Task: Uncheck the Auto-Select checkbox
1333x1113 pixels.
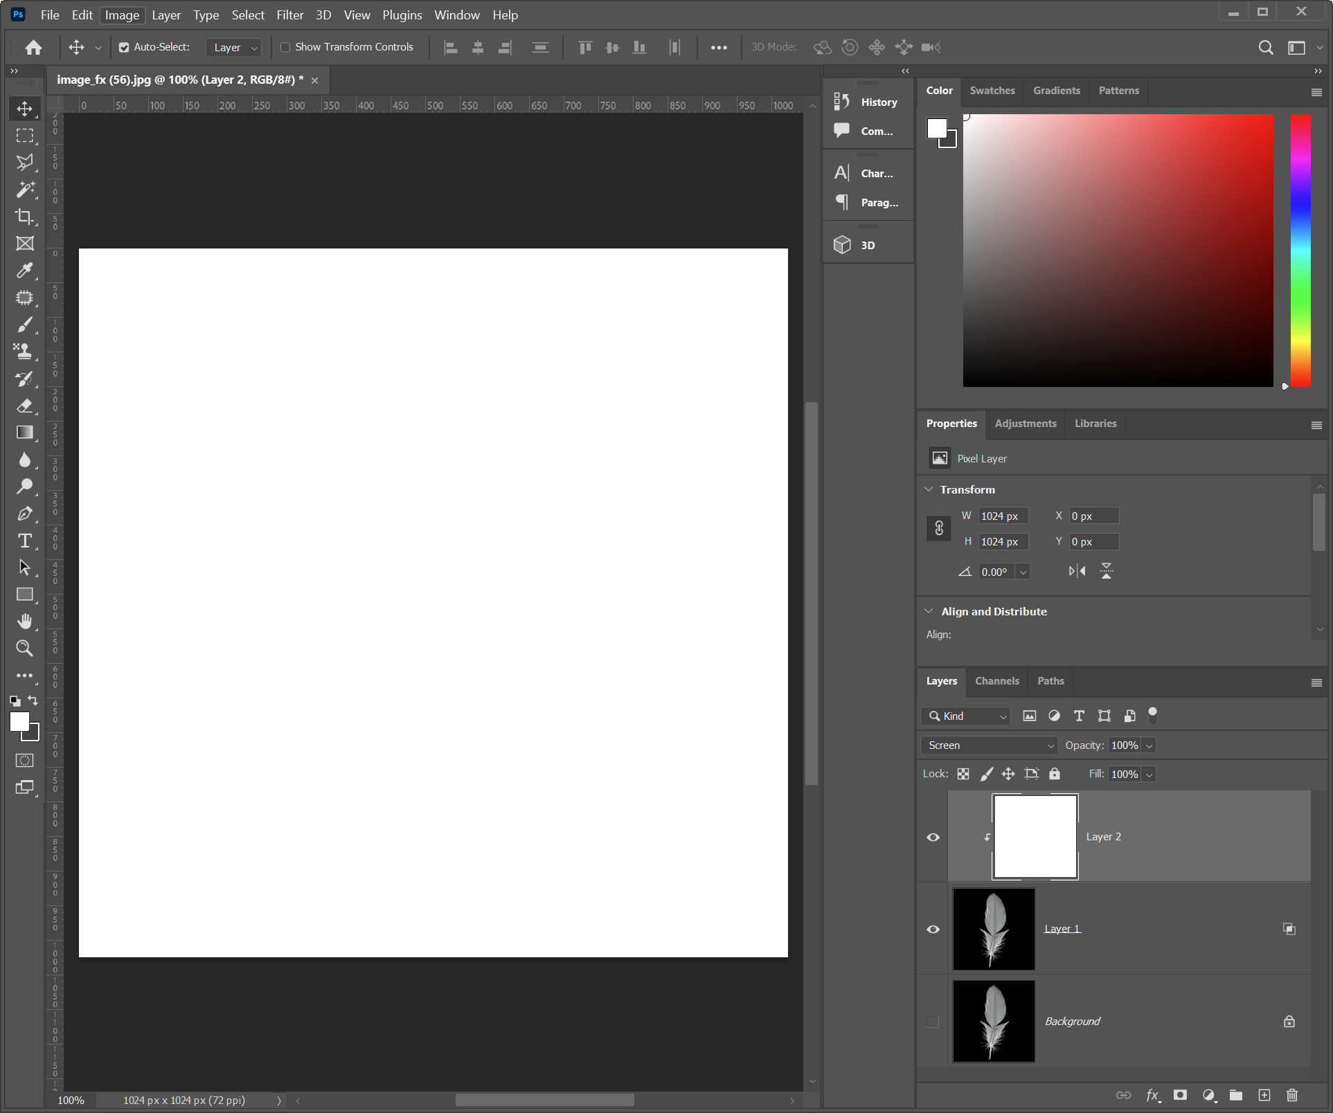Action: pyautogui.click(x=124, y=47)
